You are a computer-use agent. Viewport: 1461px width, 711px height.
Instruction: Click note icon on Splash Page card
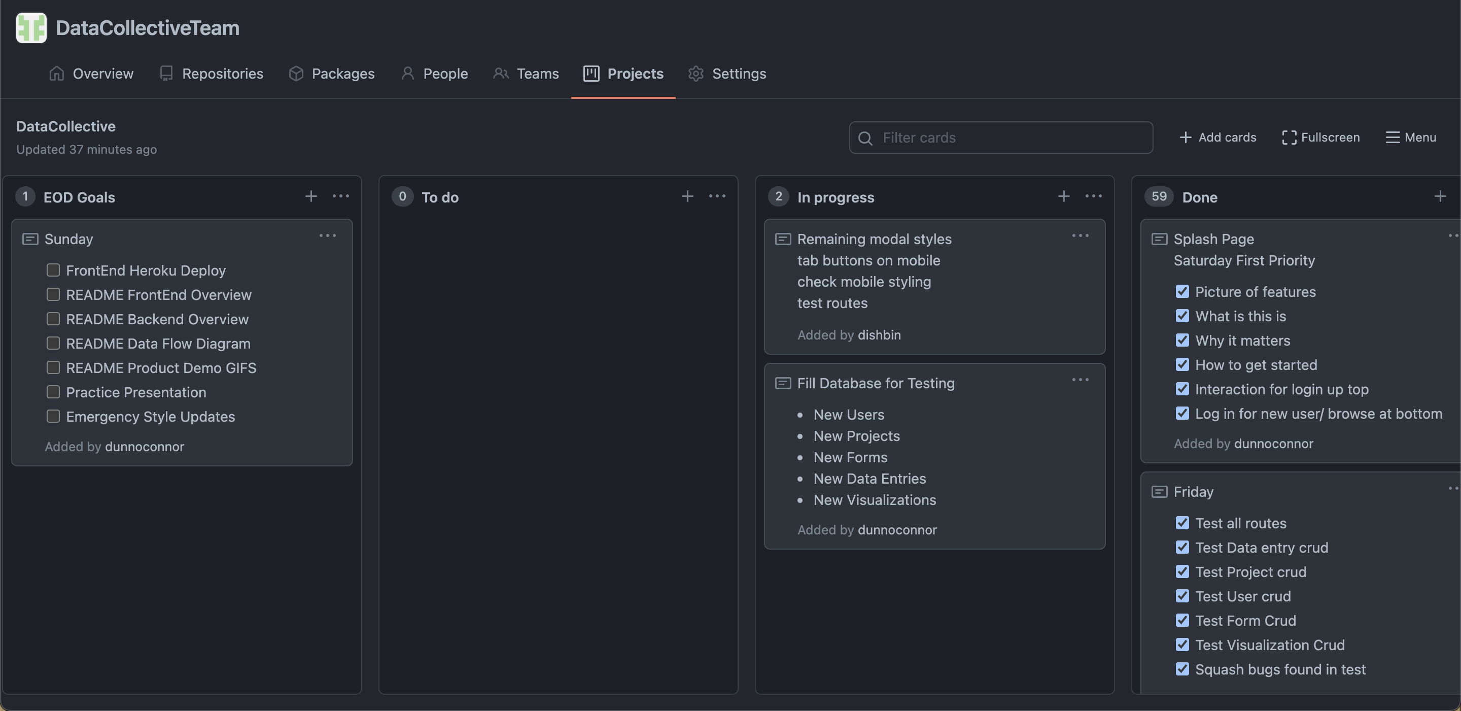[x=1159, y=239]
